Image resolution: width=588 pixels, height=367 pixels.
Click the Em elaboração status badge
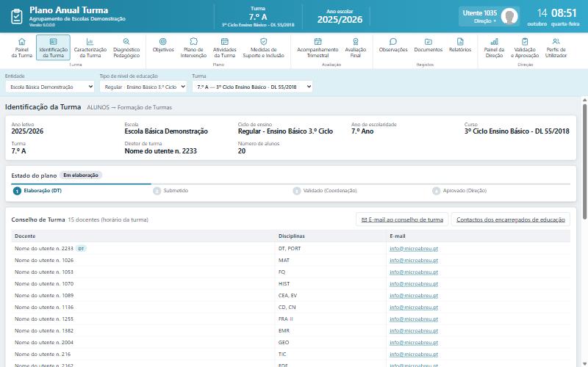(x=81, y=175)
